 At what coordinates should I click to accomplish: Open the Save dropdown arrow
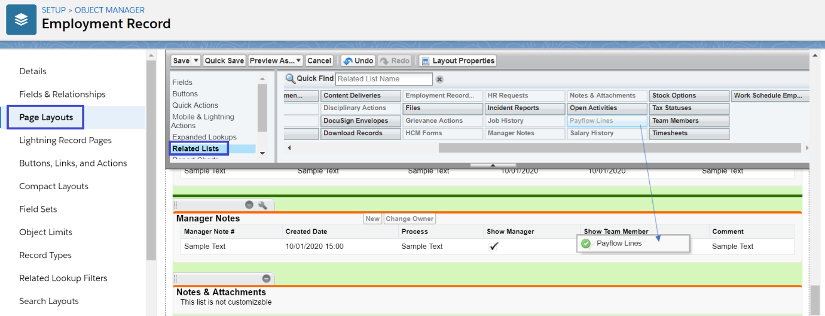point(196,60)
